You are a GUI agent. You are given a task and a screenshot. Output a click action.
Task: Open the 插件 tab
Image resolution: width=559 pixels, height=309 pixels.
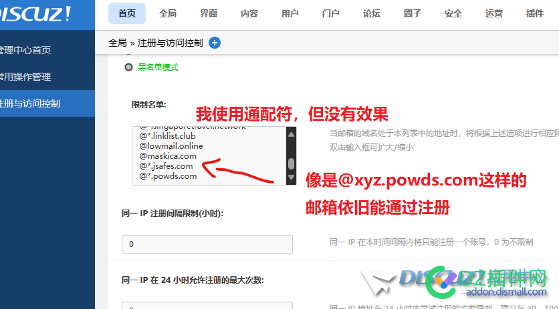tap(535, 13)
